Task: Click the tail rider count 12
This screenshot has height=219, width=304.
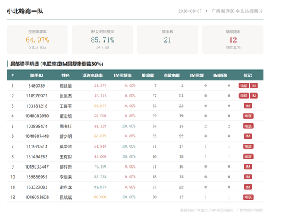Action: click(233, 40)
